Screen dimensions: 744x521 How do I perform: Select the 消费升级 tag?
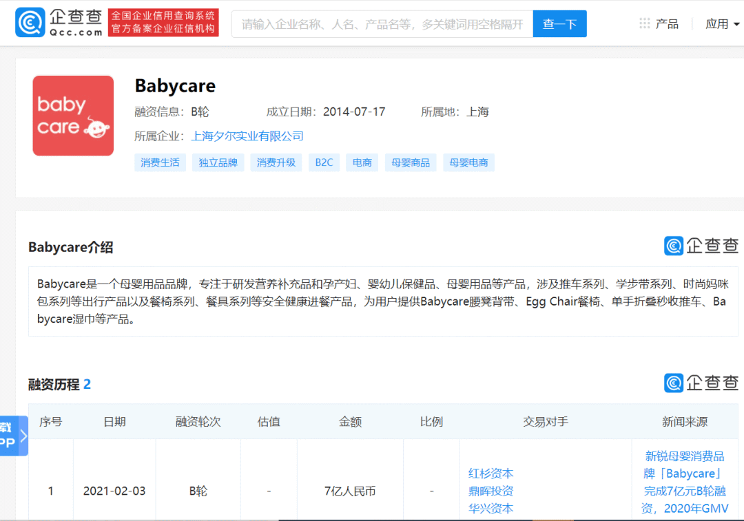click(x=276, y=163)
